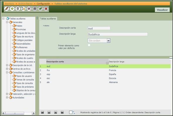Click the tree horizontal scrollbar thumb
Image resolution: width=173 pixels, height=116 pixels.
(x=15, y=113)
